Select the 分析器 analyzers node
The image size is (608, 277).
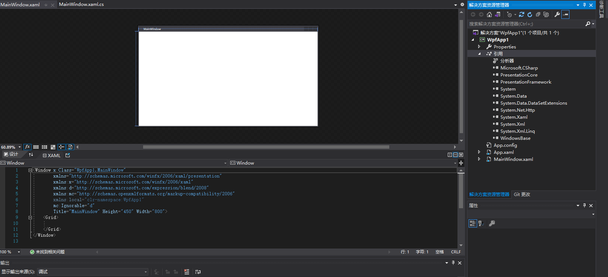pyautogui.click(x=507, y=61)
